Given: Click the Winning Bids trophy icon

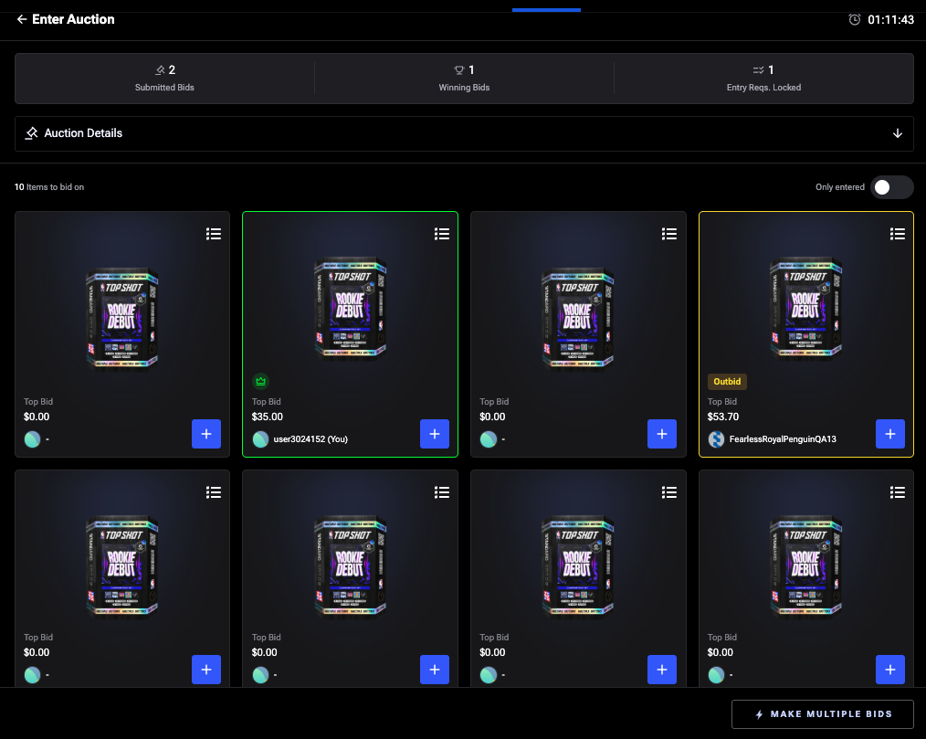Looking at the screenshot, I should [x=458, y=70].
